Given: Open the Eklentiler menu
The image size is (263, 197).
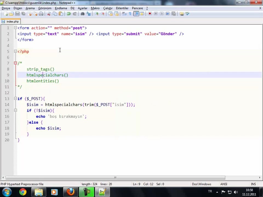Looking at the screenshot, I should pos(122,8).
